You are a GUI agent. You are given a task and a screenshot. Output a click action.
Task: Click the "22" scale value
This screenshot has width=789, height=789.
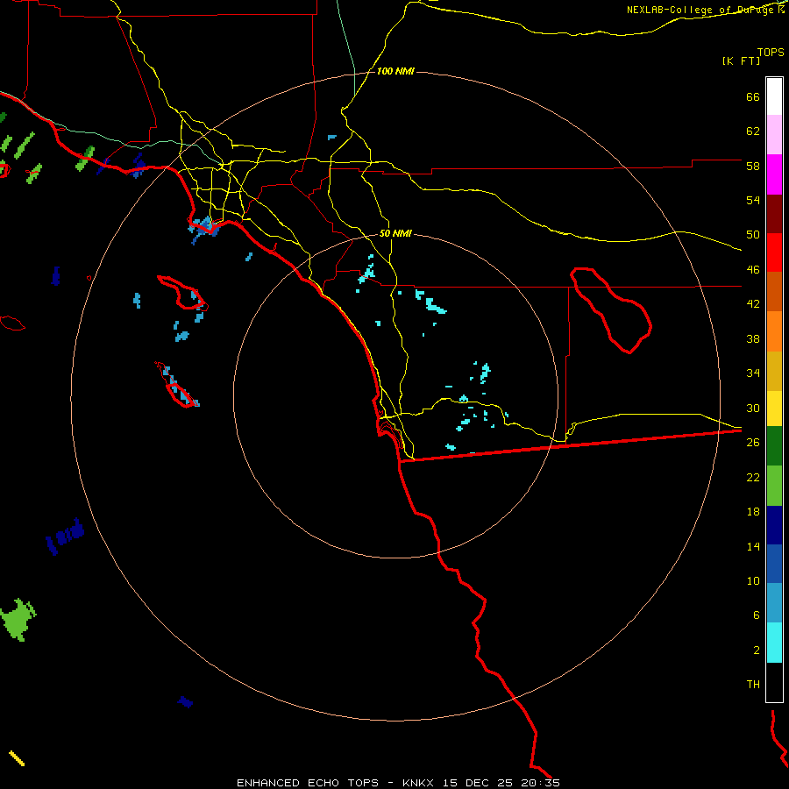click(753, 477)
